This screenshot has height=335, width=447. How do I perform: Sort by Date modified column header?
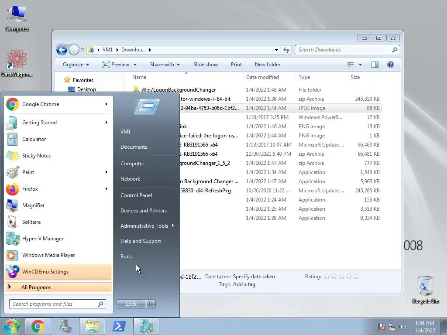click(x=269, y=77)
